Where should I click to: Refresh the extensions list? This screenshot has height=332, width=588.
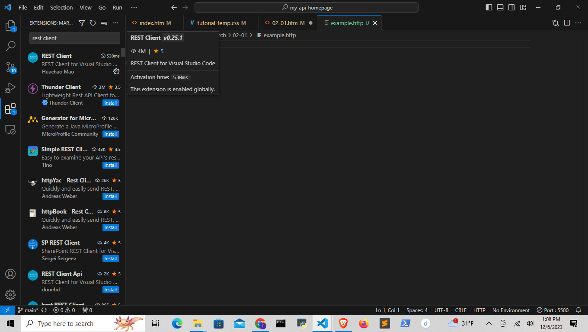point(93,23)
